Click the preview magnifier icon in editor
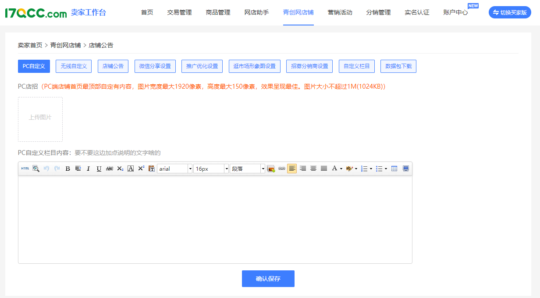 (x=36, y=169)
